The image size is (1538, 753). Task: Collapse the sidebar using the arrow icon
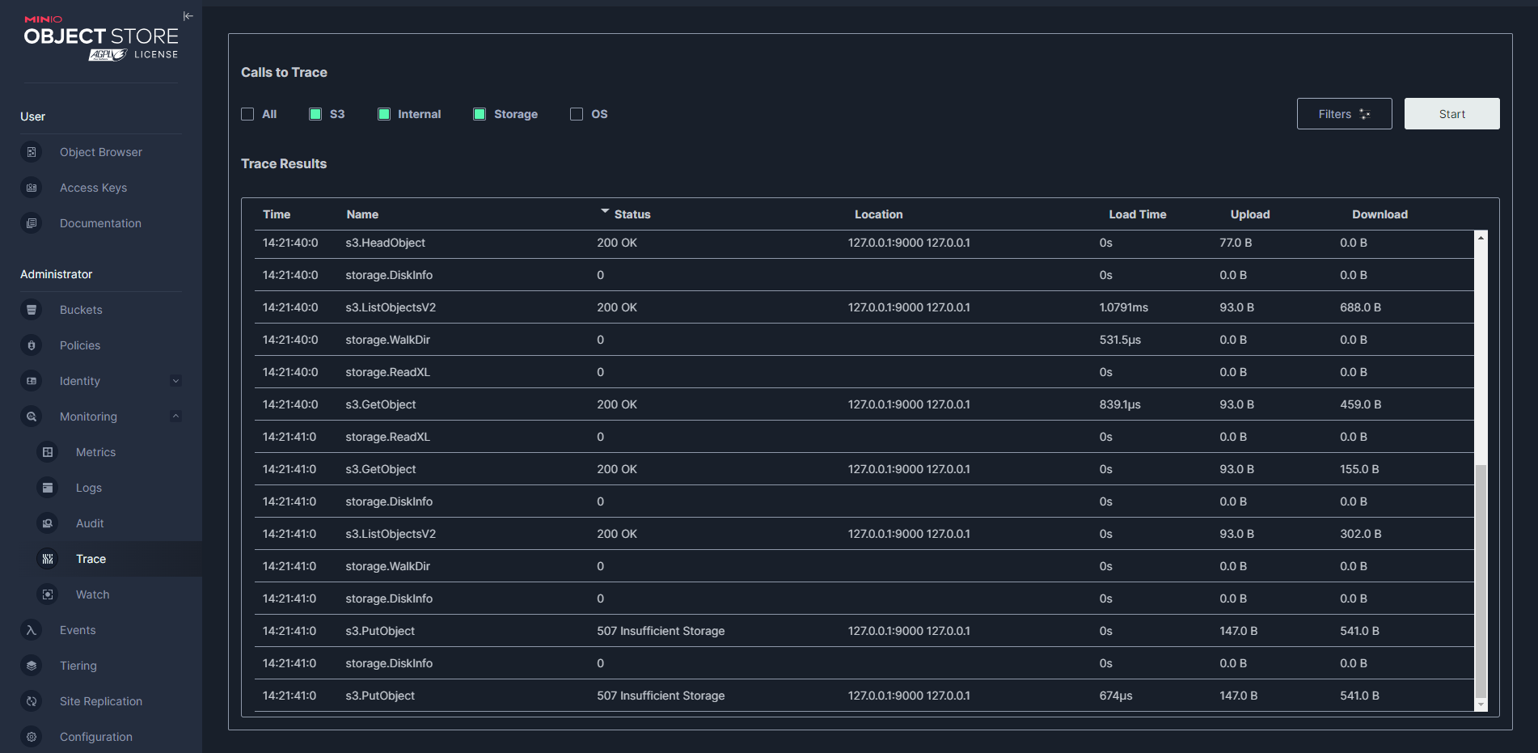(188, 16)
